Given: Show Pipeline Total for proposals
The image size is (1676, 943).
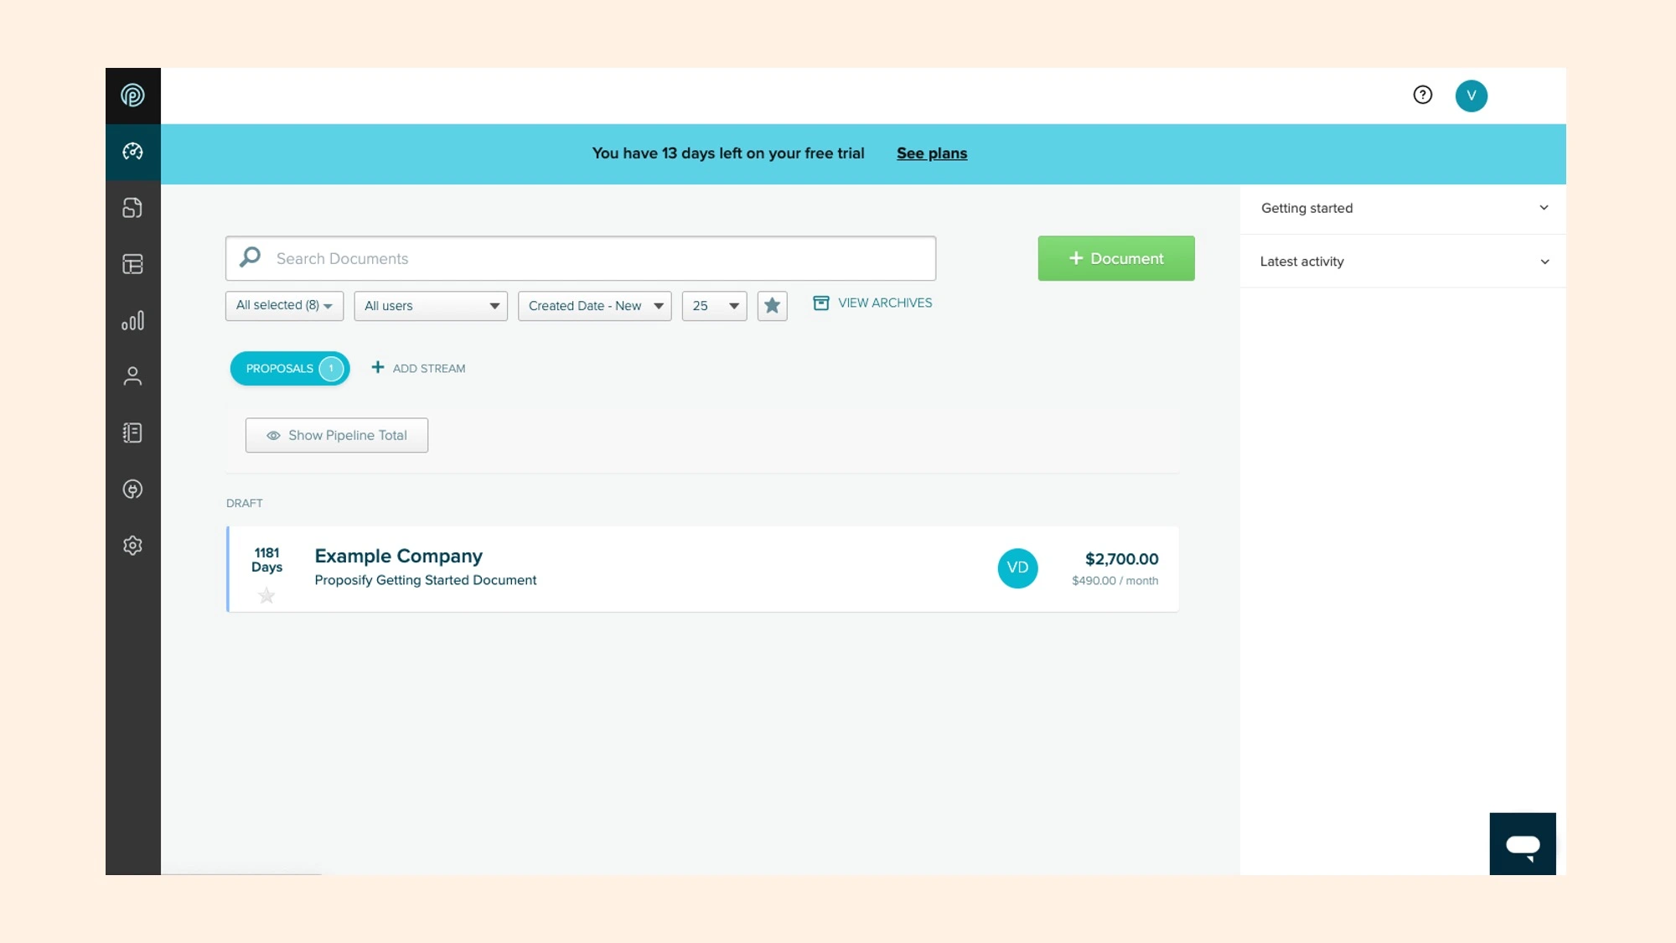Looking at the screenshot, I should point(336,434).
